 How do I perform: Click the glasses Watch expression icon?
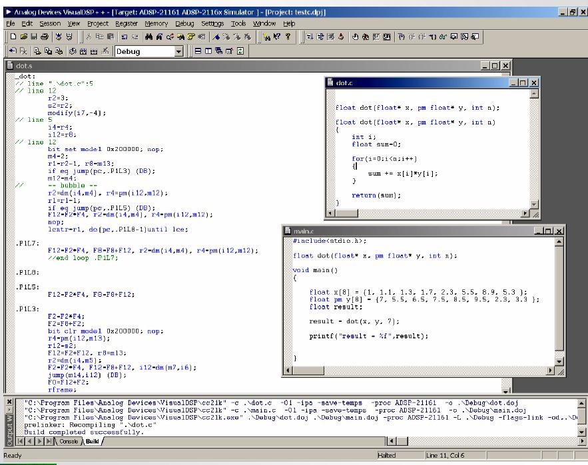443,37
